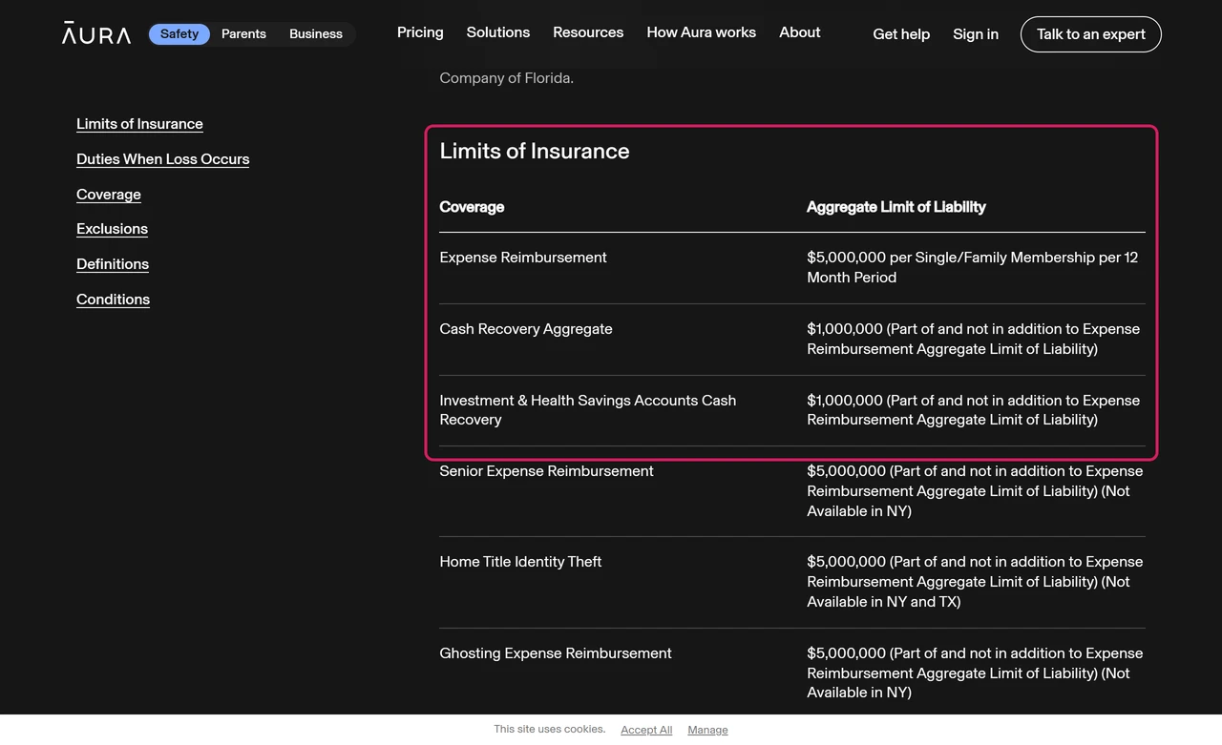Image resolution: width=1222 pixels, height=745 pixels.
Task: Click Sign in
Action: [976, 34]
